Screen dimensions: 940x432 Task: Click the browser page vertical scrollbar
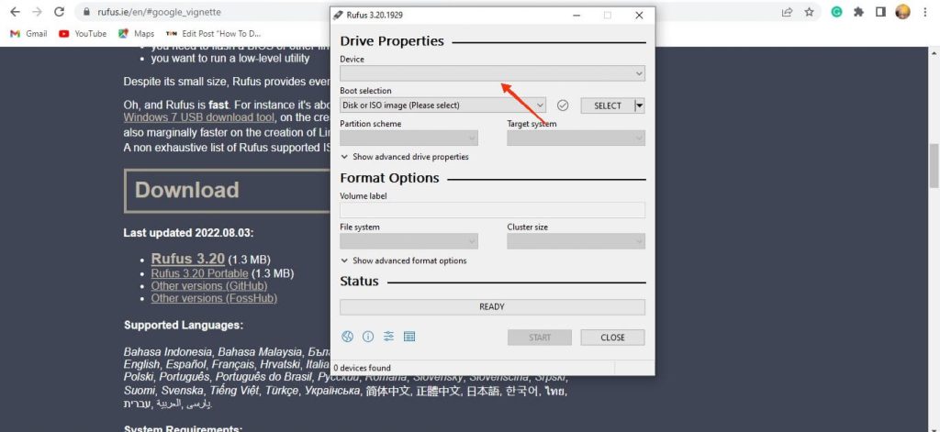[x=934, y=165]
